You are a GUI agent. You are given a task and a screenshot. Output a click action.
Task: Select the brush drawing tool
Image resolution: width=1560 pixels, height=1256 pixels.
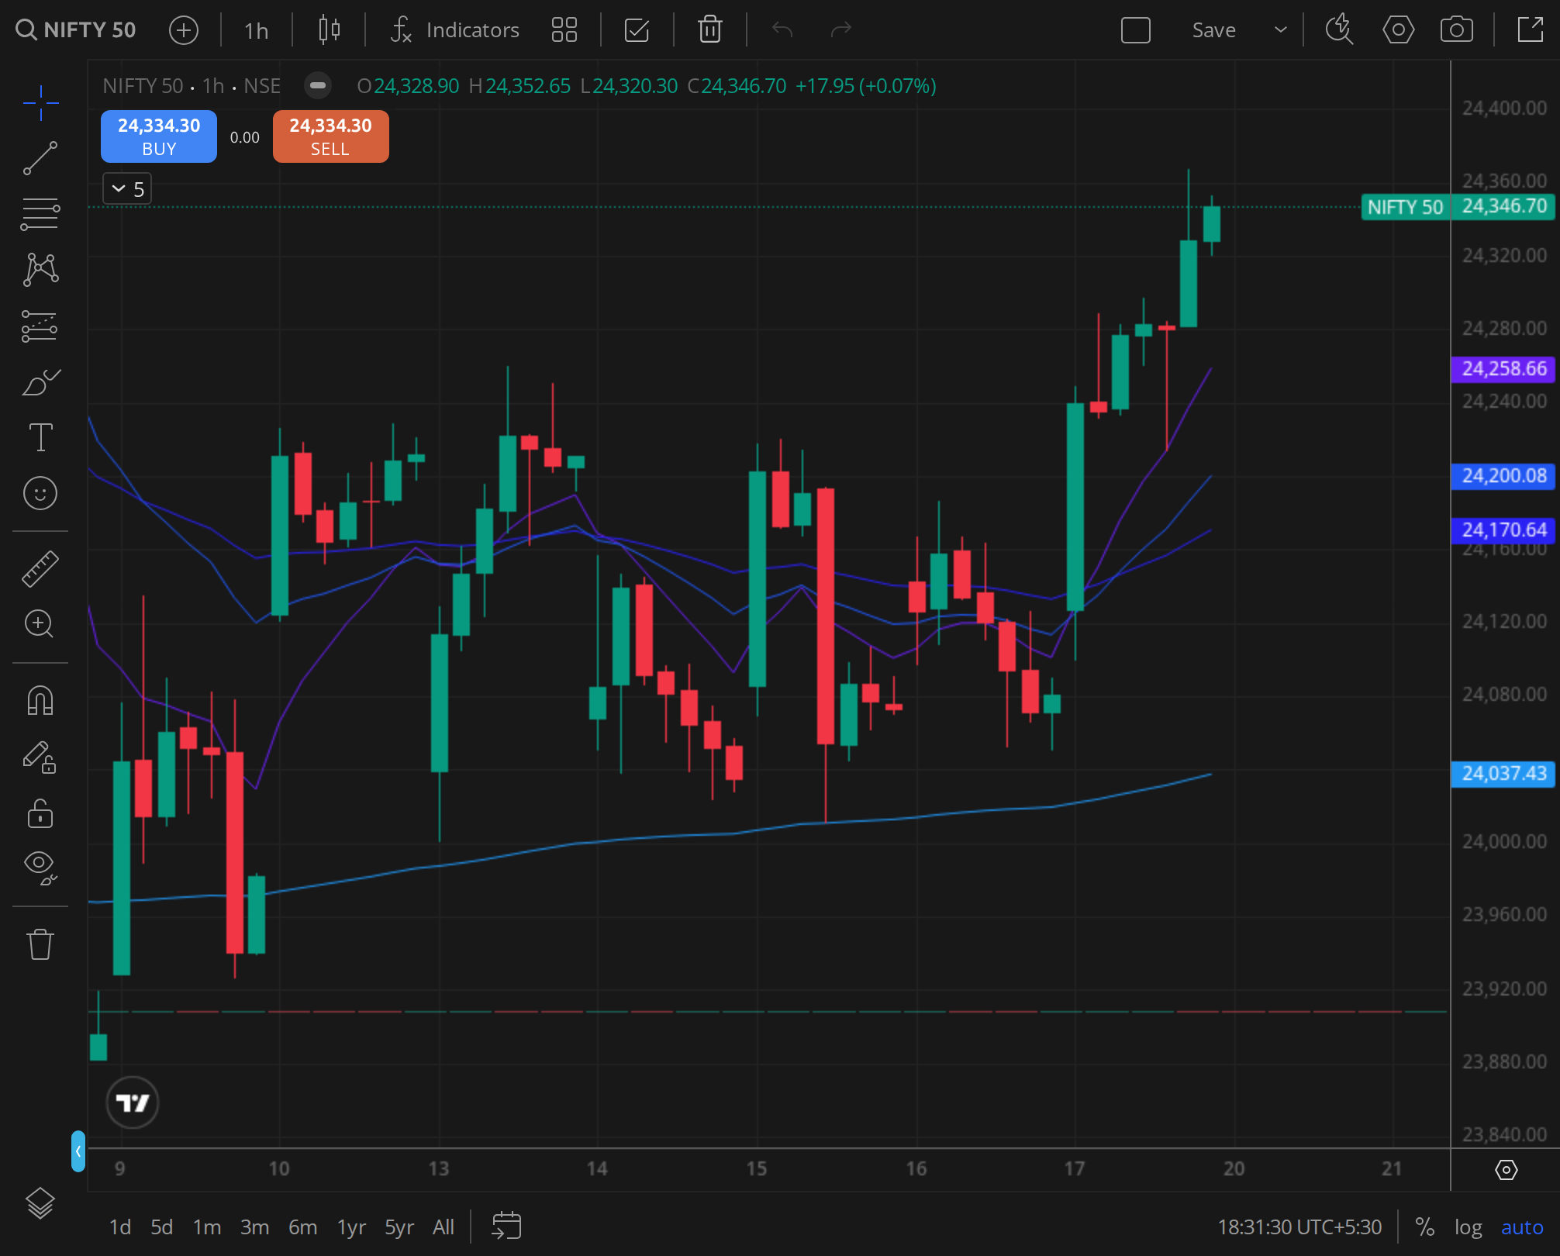40,381
